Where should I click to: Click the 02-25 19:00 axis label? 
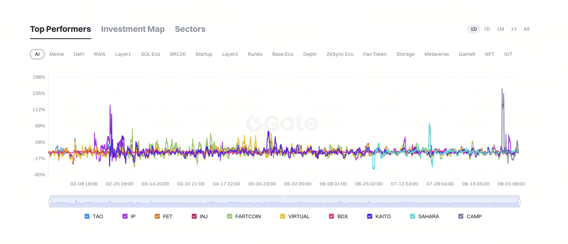pos(119,184)
